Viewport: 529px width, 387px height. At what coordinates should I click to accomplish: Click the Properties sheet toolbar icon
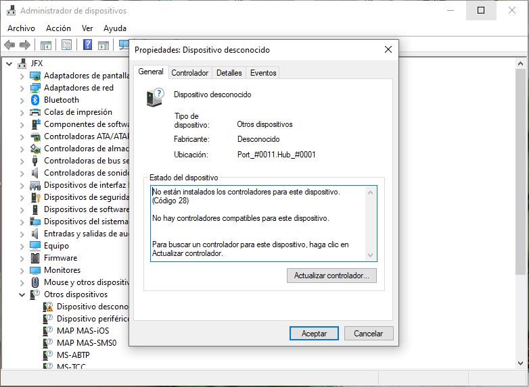67,45
